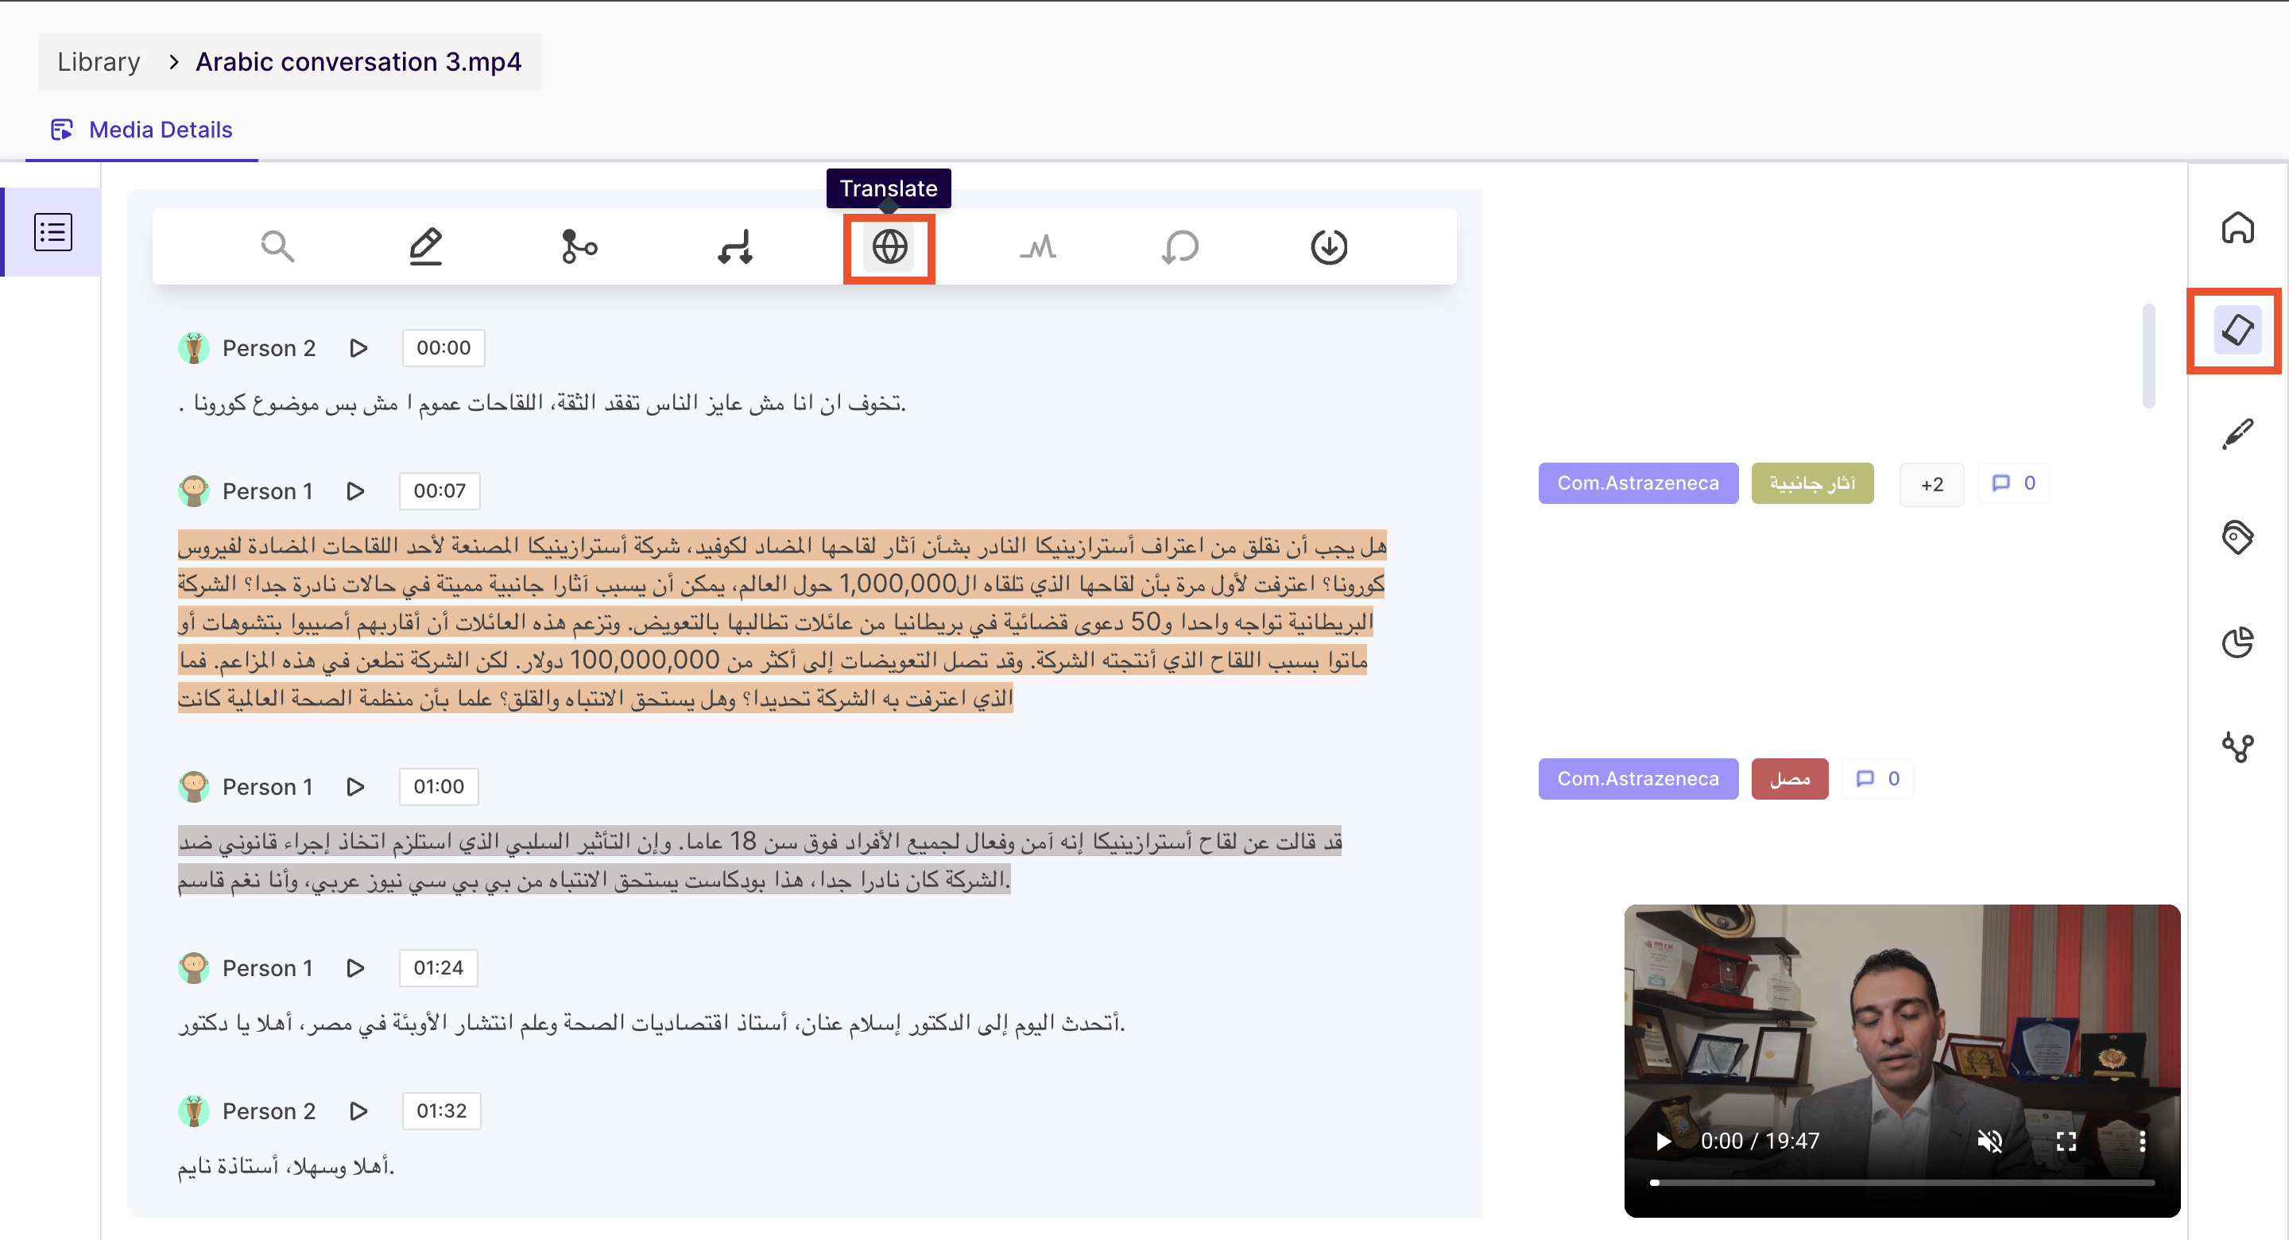Play Person 1 segment at 01:00
This screenshot has width=2289, height=1240.
355,788
